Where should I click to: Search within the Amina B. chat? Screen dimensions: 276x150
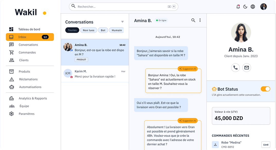coord(193,20)
